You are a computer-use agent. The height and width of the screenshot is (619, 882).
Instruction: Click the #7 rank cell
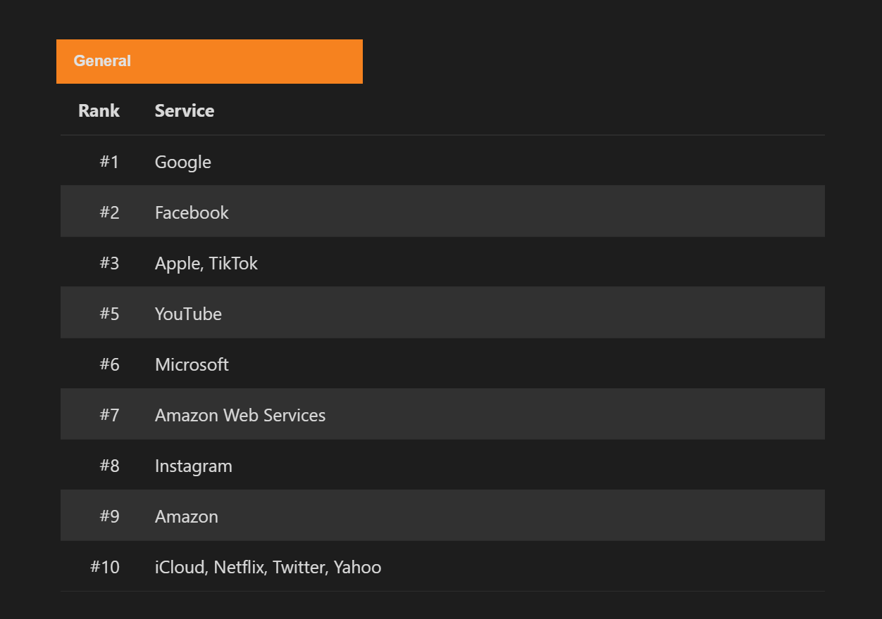pos(109,415)
